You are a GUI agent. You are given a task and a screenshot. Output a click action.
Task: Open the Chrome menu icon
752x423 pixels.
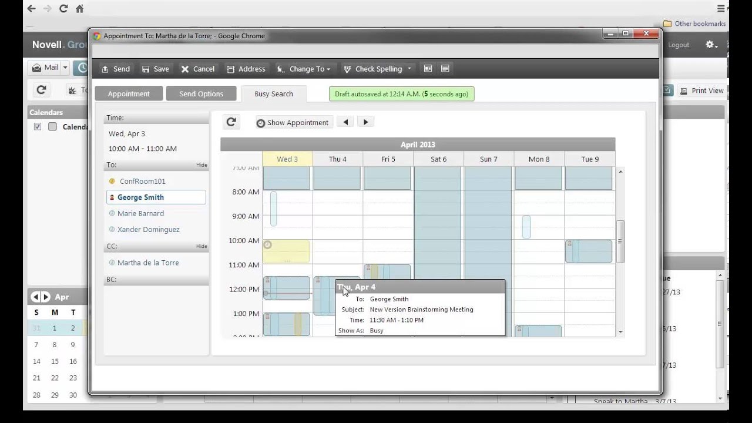(721, 8)
